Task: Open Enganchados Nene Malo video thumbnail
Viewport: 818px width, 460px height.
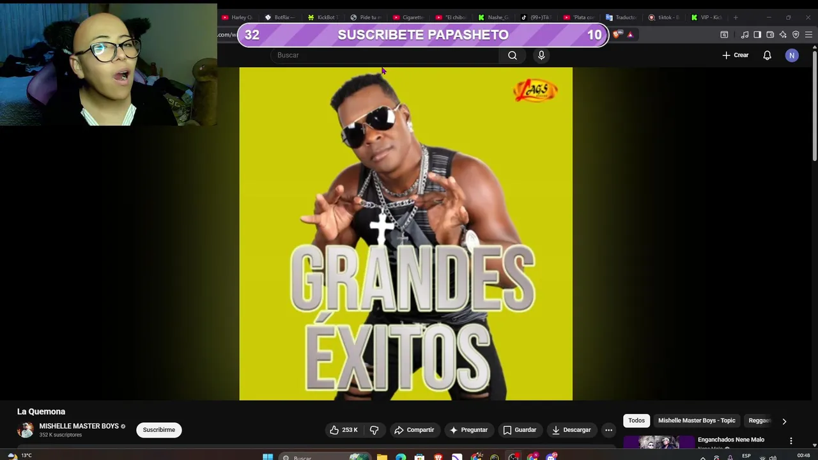Action: pyautogui.click(x=659, y=442)
